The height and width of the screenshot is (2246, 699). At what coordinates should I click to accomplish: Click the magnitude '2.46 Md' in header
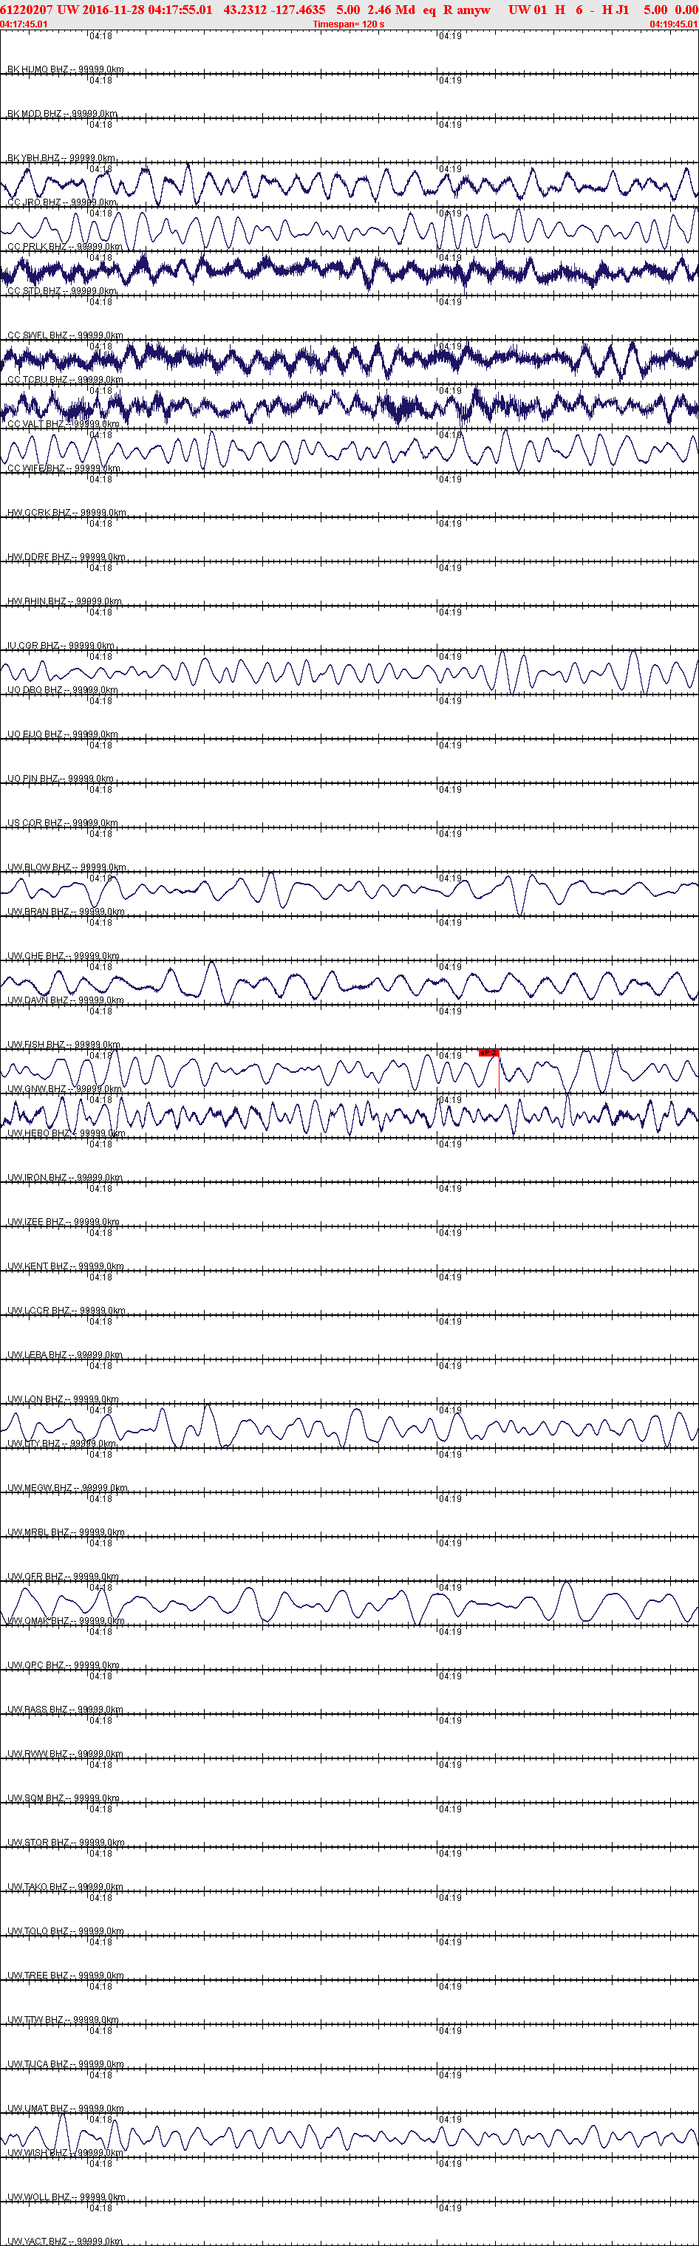click(x=392, y=10)
